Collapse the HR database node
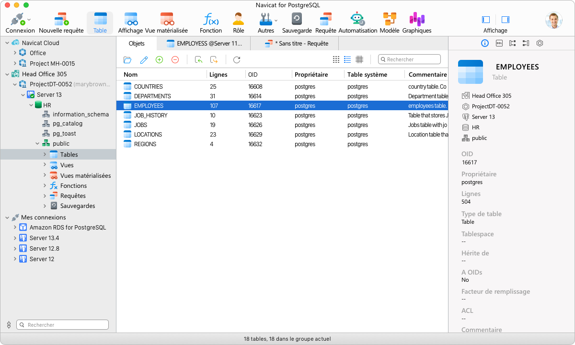The width and height of the screenshot is (575, 345). (x=30, y=105)
